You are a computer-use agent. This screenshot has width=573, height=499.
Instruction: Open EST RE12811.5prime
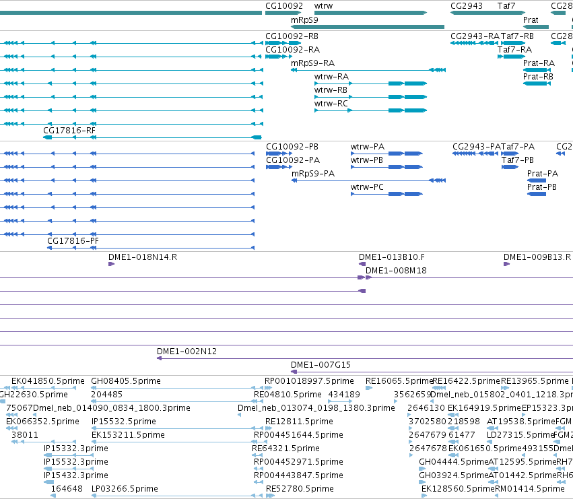(299, 422)
